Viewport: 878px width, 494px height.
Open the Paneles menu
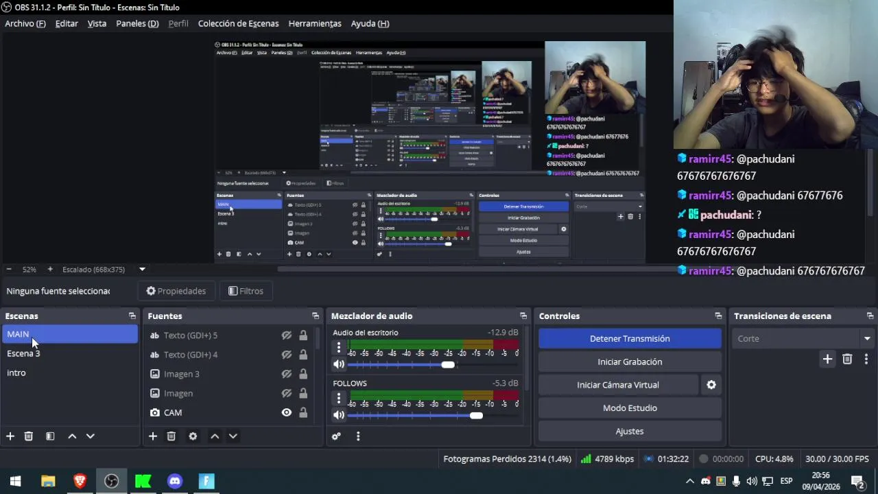click(137, 23)
